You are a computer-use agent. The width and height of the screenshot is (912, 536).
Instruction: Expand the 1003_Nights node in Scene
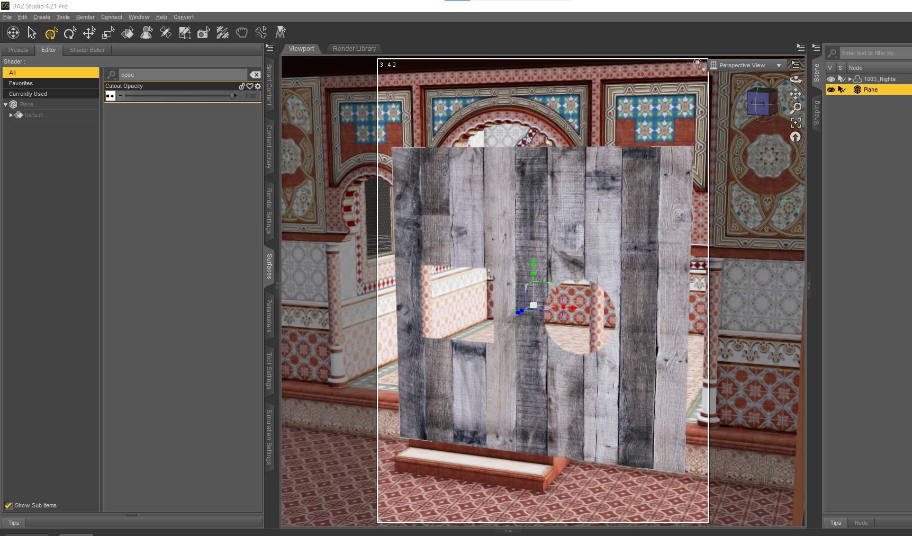click(x=850, y=79)
